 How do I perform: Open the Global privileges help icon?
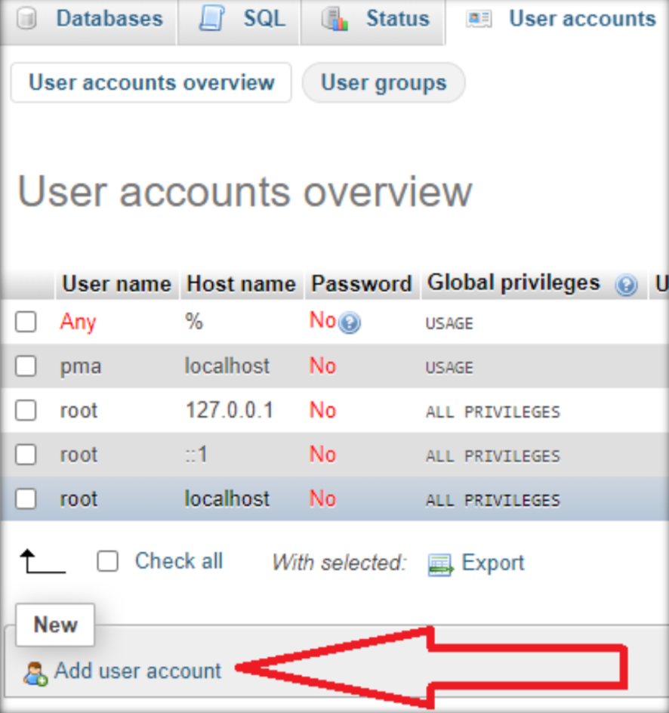tap(627, 285)
